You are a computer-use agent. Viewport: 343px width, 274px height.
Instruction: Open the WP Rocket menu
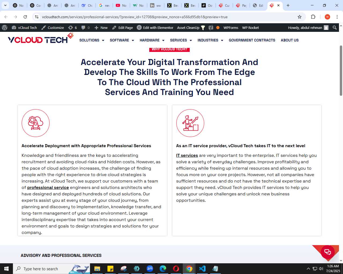point(250,28)
